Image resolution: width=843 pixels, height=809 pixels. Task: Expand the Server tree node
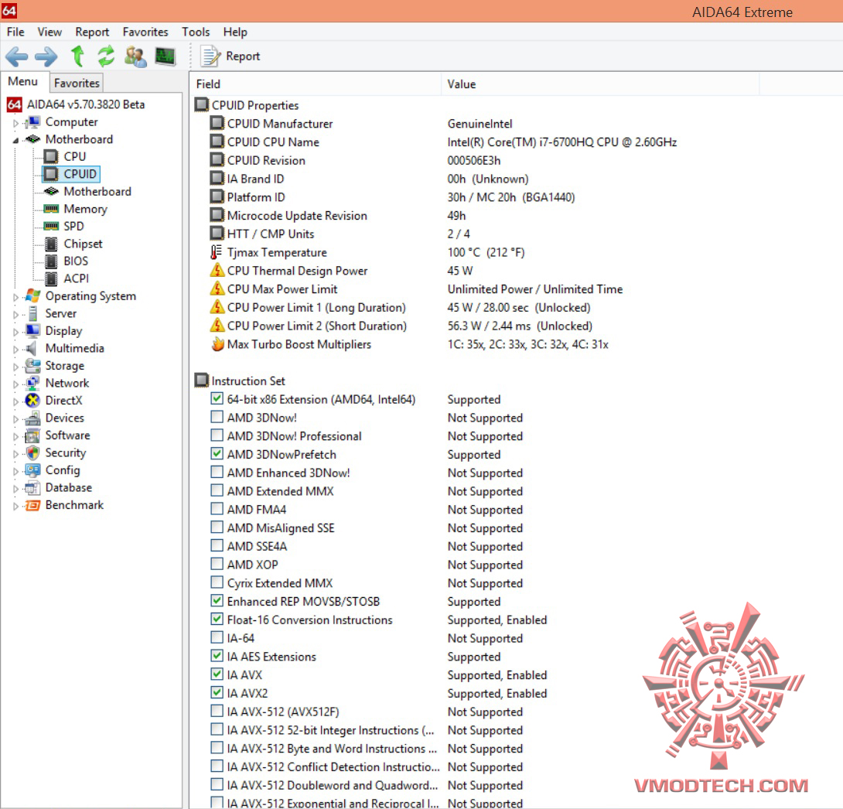tap(15, 314)
